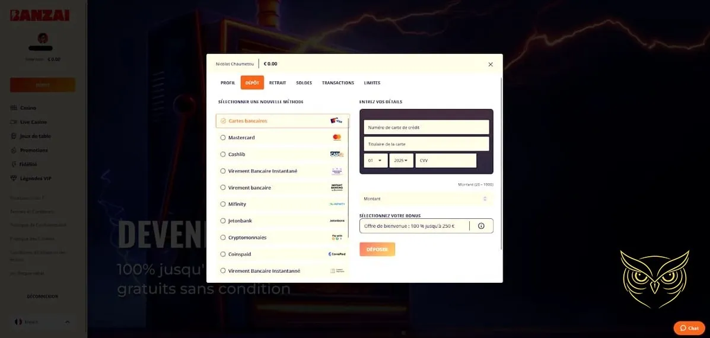710x338 pixels.
Task: Open the Politique des Cookies link
Action: (33, 238)
